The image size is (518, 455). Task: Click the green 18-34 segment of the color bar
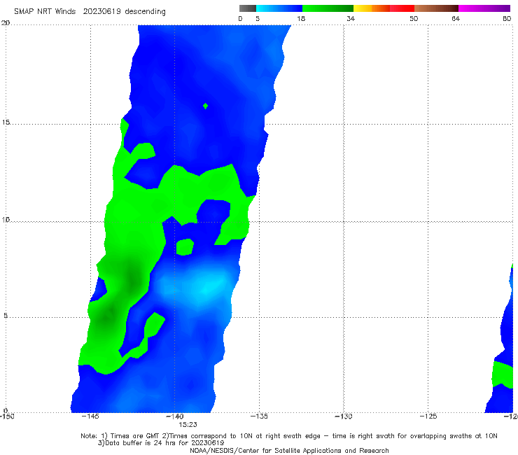[x=328, y=8]
